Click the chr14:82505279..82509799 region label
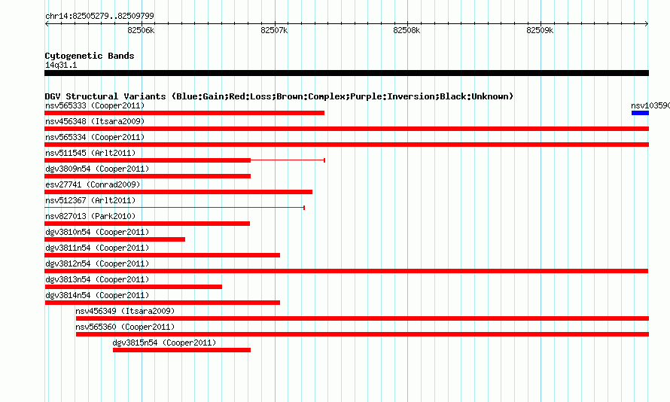 click(x=99, y=17)
